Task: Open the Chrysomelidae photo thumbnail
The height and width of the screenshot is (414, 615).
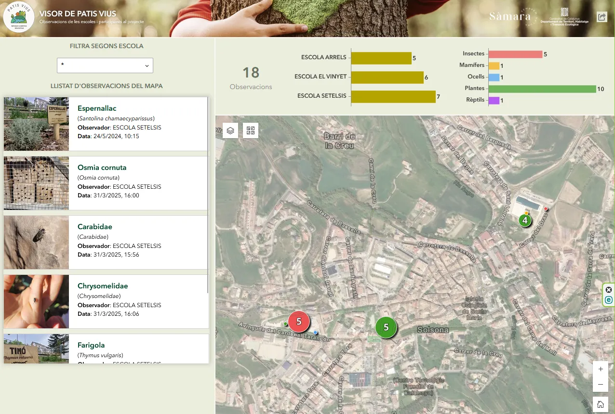Action: (36, 301)
